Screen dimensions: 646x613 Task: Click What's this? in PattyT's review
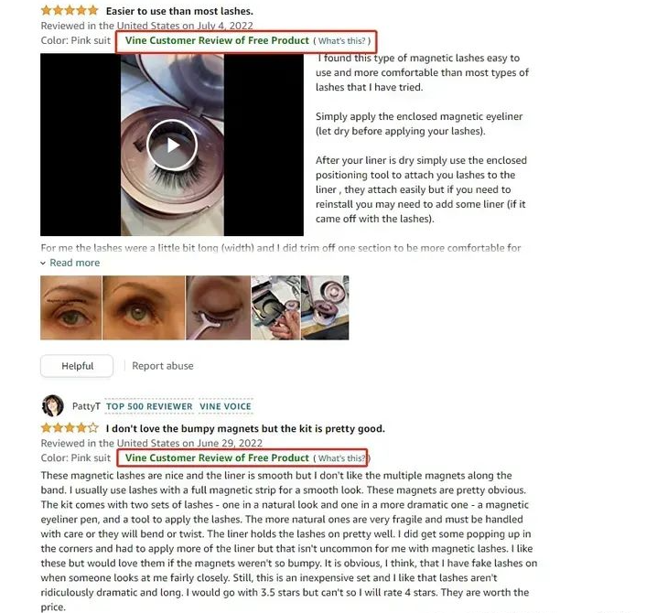341,458
